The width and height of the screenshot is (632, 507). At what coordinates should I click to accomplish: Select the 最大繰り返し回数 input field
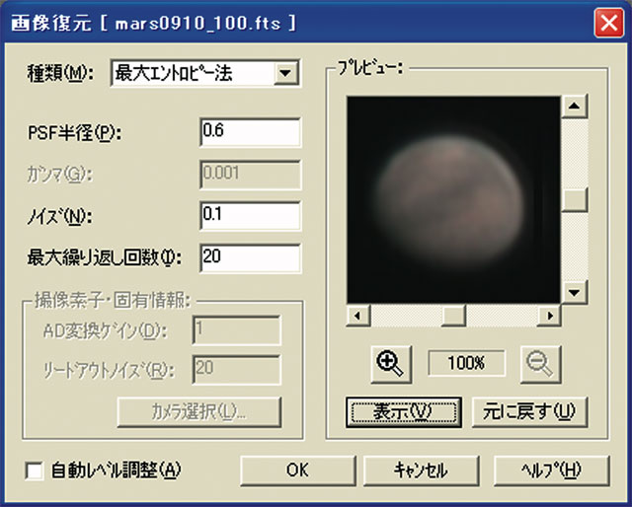[x=249, y=256]
